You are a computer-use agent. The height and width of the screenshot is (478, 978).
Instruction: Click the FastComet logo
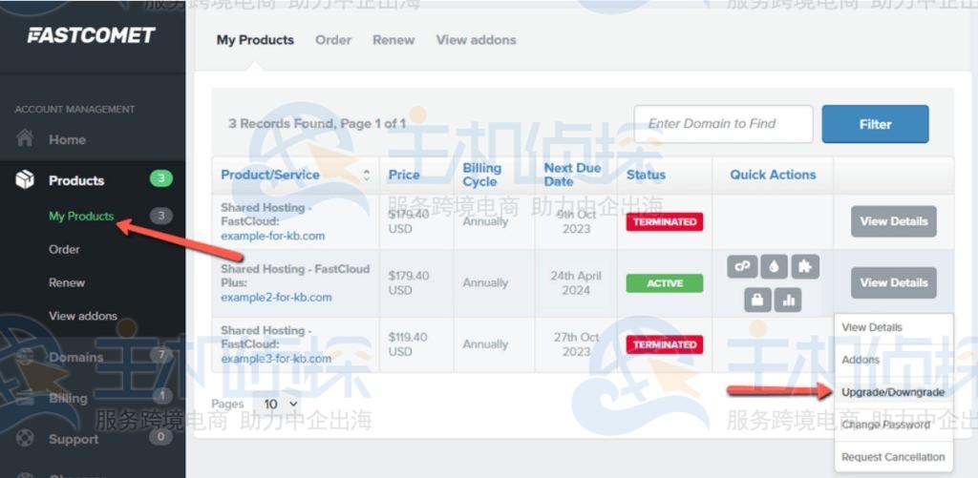tap(91, 35)
